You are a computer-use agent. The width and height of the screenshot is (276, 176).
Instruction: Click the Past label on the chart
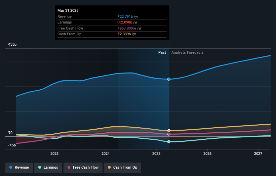[162, 53]
